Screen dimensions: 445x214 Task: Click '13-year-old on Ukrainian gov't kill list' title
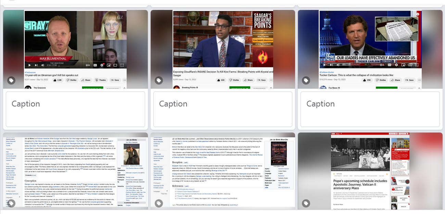[51, 75]
